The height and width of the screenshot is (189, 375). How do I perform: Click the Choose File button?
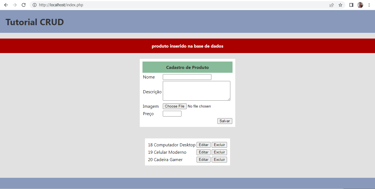175,106
